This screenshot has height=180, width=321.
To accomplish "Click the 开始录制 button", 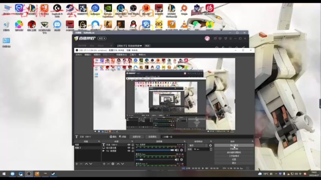I will tap(234, 149).
